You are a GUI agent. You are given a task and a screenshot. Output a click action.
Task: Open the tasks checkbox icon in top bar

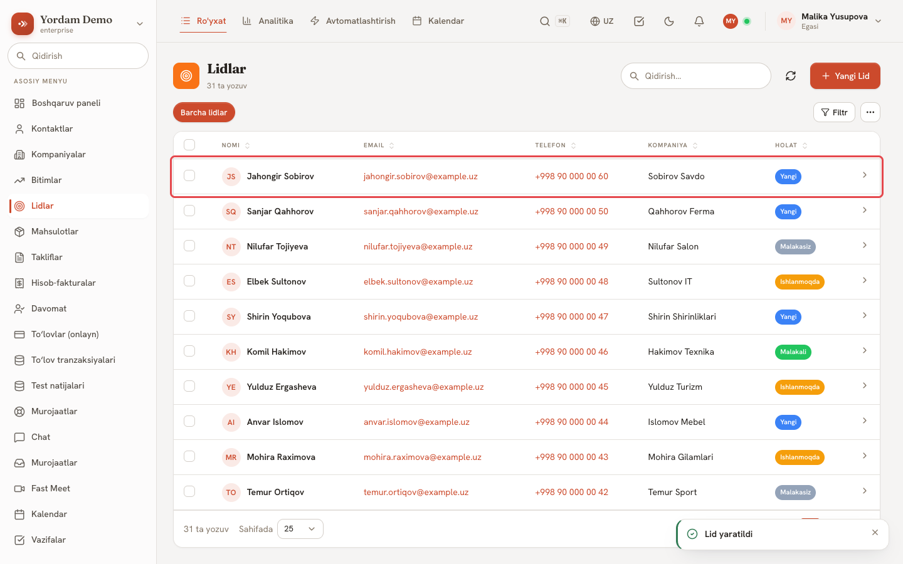pos(639,21)
